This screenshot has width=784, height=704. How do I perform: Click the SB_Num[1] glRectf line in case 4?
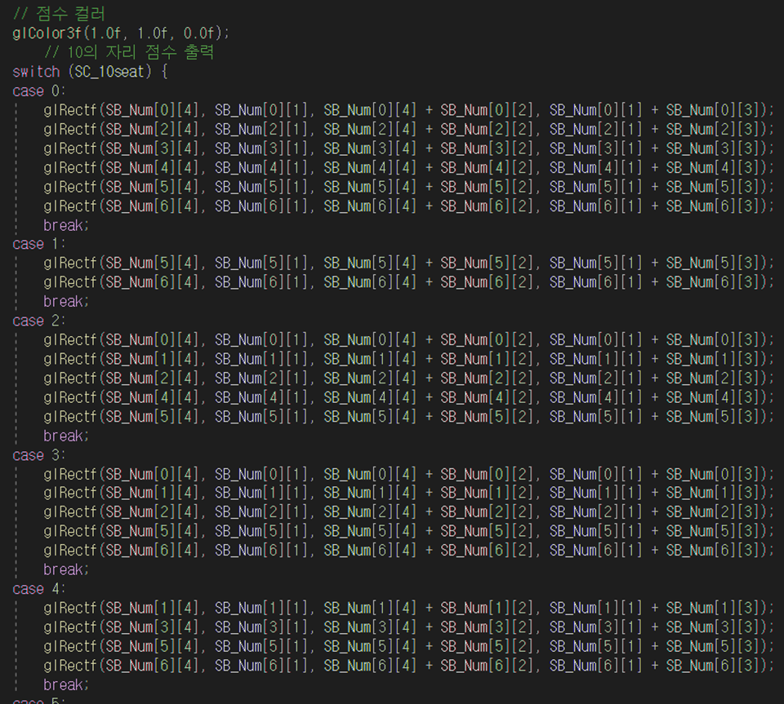point(408,608)
